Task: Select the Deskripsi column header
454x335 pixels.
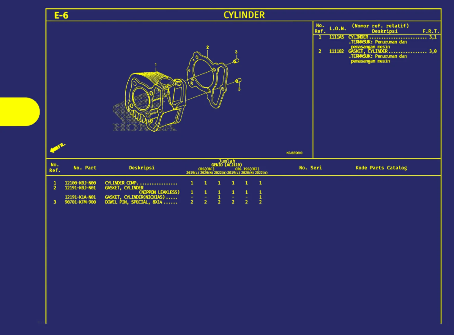Action: [x=142, y=168]
